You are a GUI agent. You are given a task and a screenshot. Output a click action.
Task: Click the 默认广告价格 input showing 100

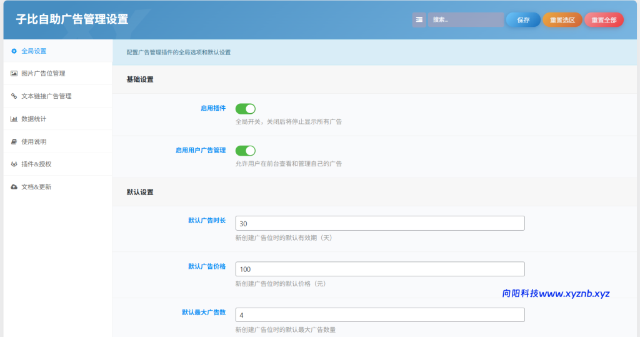pyautogui.click(x=379, y=269)
